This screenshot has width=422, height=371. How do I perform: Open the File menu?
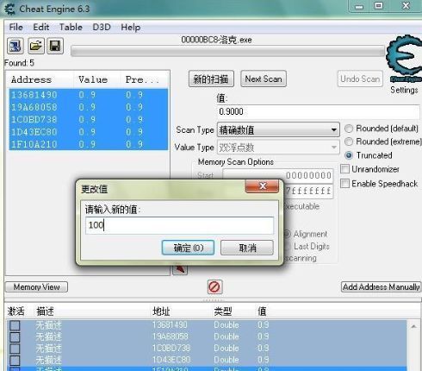(x=16, y=28)
